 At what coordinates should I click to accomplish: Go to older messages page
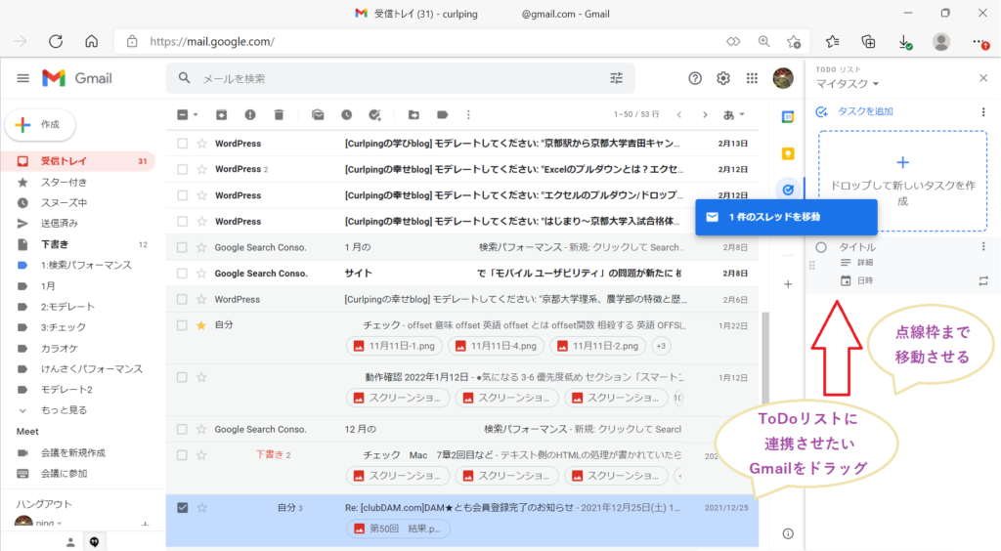(705, 115)
